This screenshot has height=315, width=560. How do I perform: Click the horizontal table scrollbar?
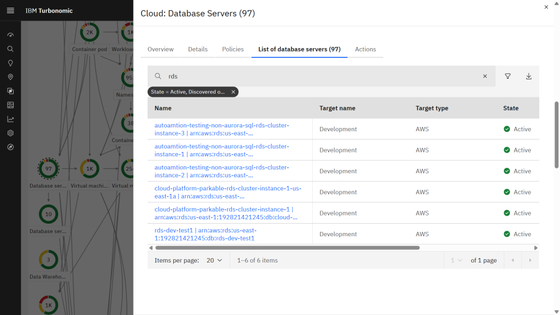pos(287,248)
